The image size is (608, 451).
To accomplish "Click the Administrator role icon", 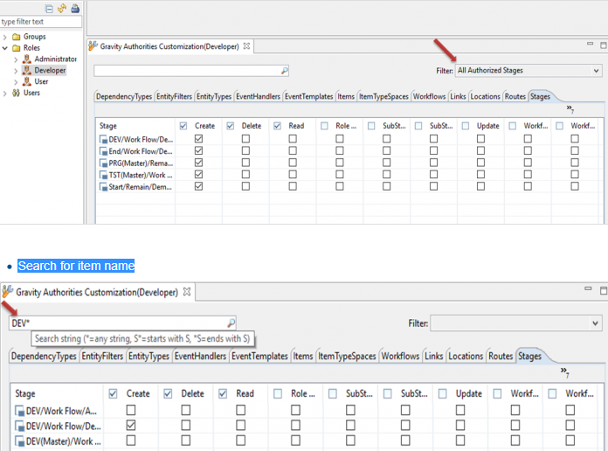I will [27, 59].
